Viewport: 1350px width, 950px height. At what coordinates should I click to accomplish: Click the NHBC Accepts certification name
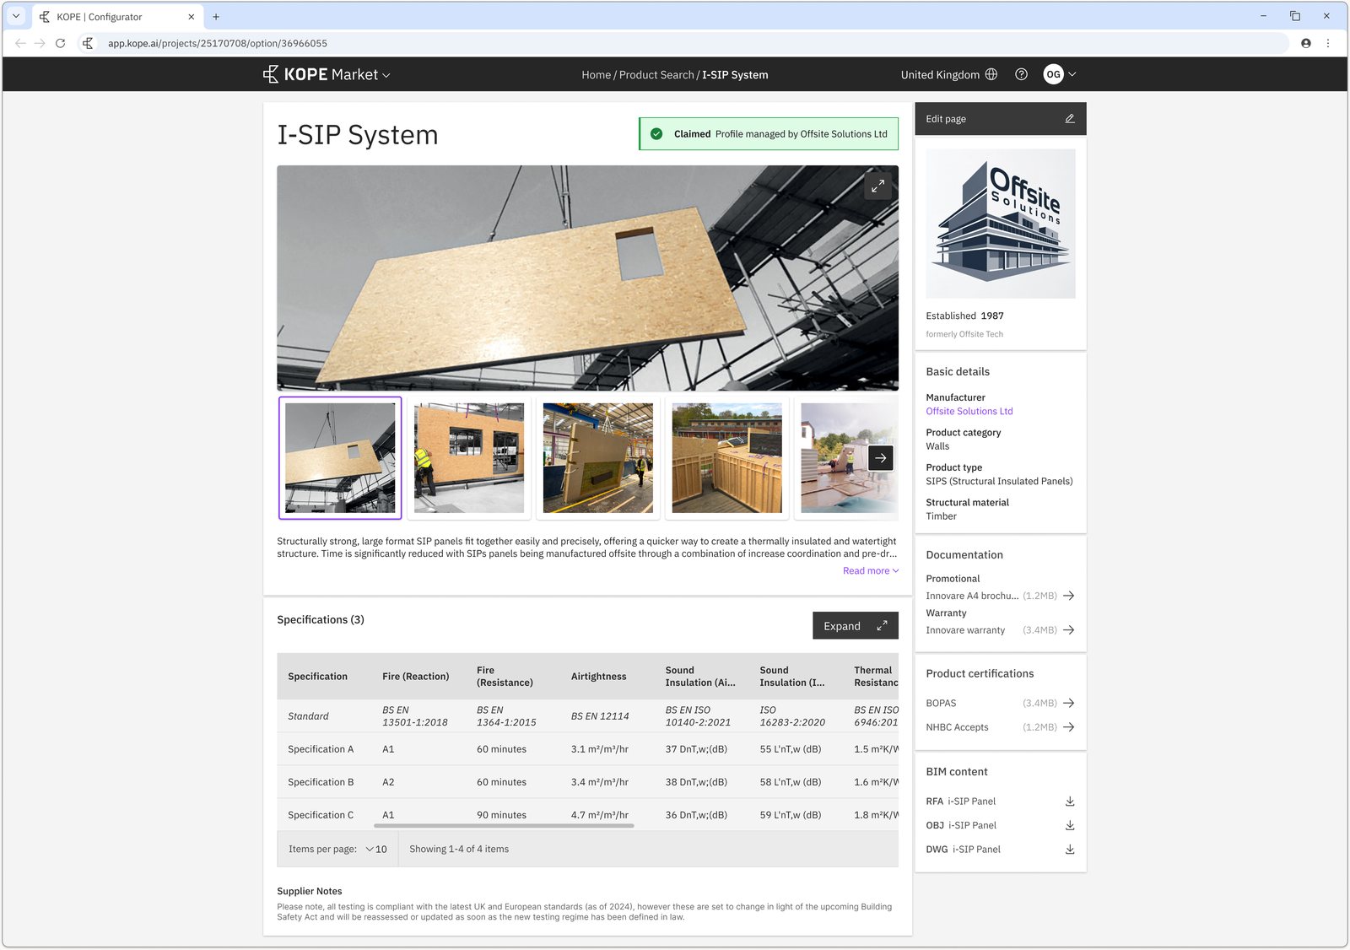pyautogui.click(x=957, y=727)
